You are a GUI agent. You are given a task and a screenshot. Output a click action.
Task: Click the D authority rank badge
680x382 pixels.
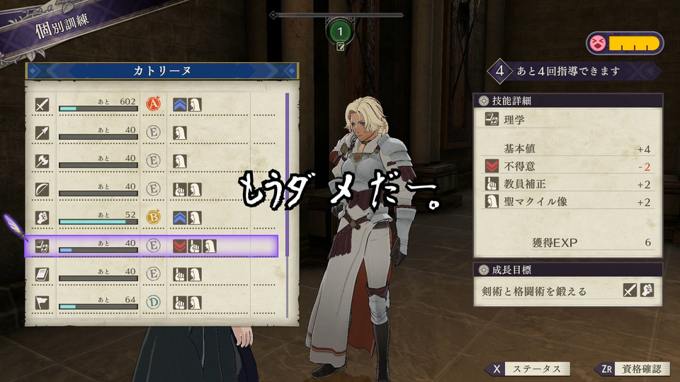[x=153, y=302]
